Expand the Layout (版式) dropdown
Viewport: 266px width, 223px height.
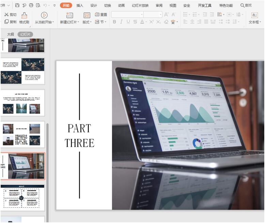point(87,22)
